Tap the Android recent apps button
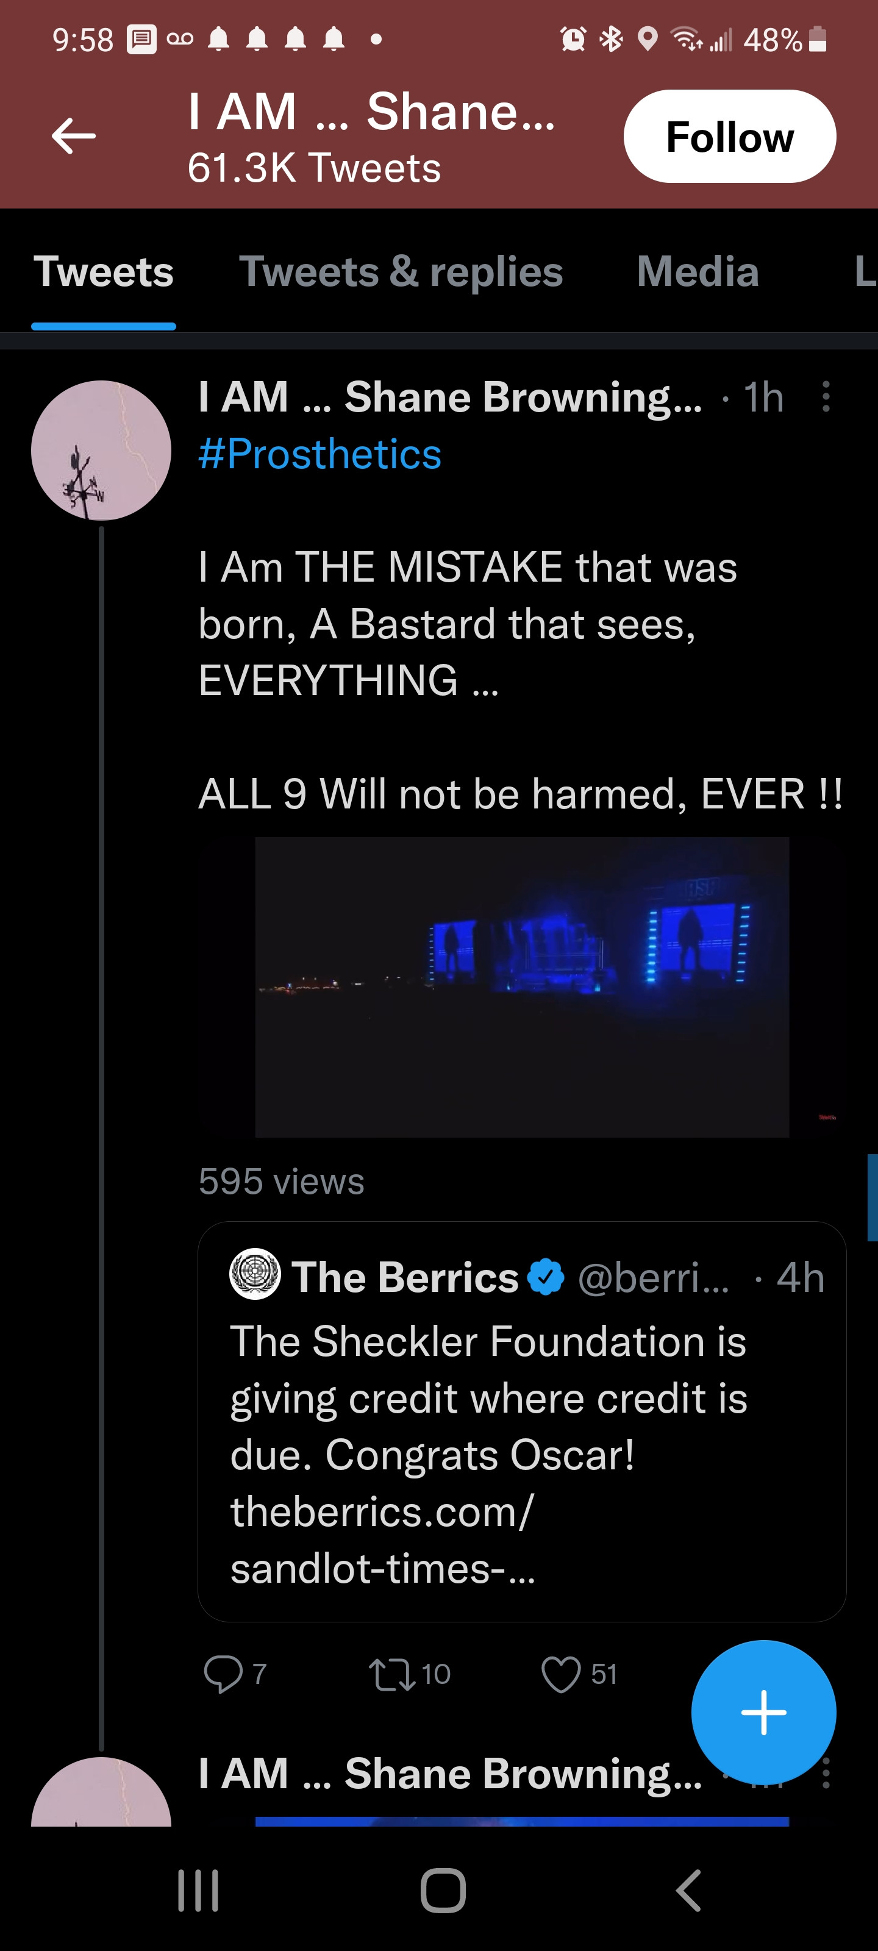Viewport: 878px width, 1951px height. pos(198,1891)
